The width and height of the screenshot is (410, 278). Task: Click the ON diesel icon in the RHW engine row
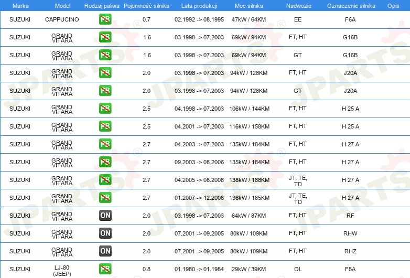(105, 233)
